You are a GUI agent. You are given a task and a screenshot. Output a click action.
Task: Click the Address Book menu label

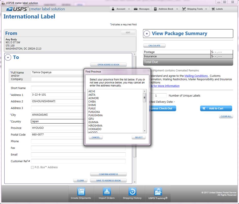point(166,9)
